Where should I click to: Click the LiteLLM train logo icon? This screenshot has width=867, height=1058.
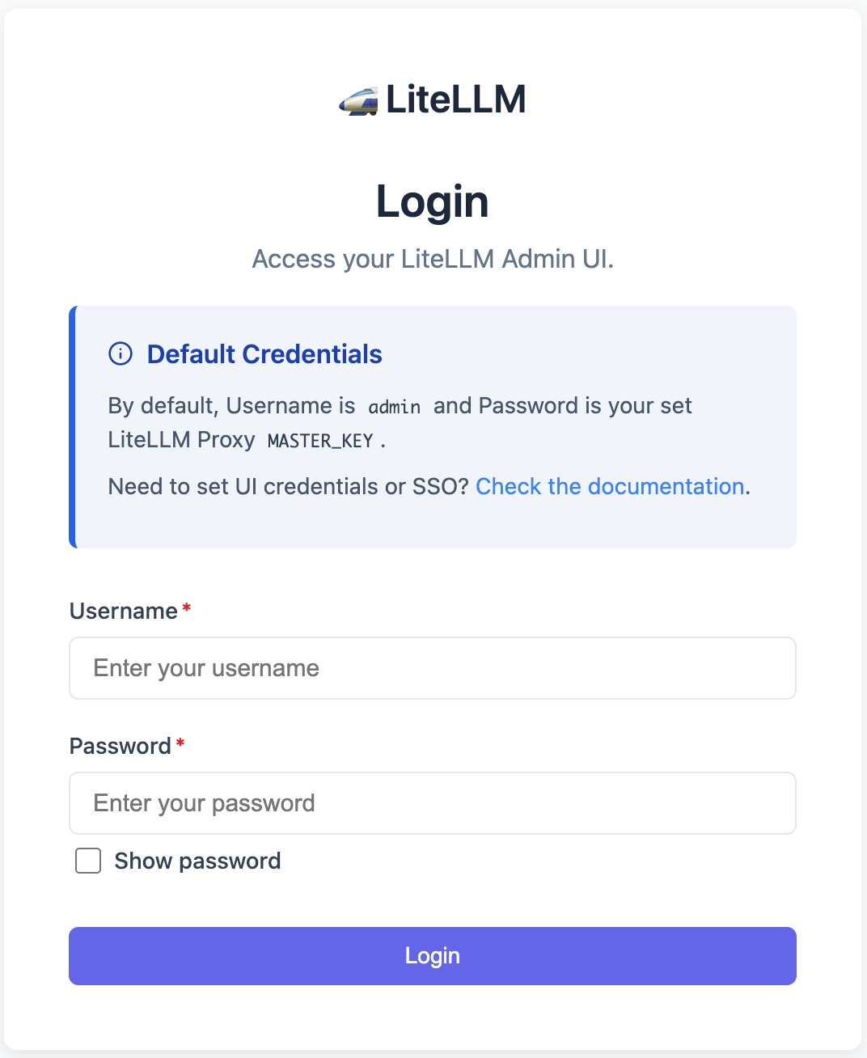358,101
